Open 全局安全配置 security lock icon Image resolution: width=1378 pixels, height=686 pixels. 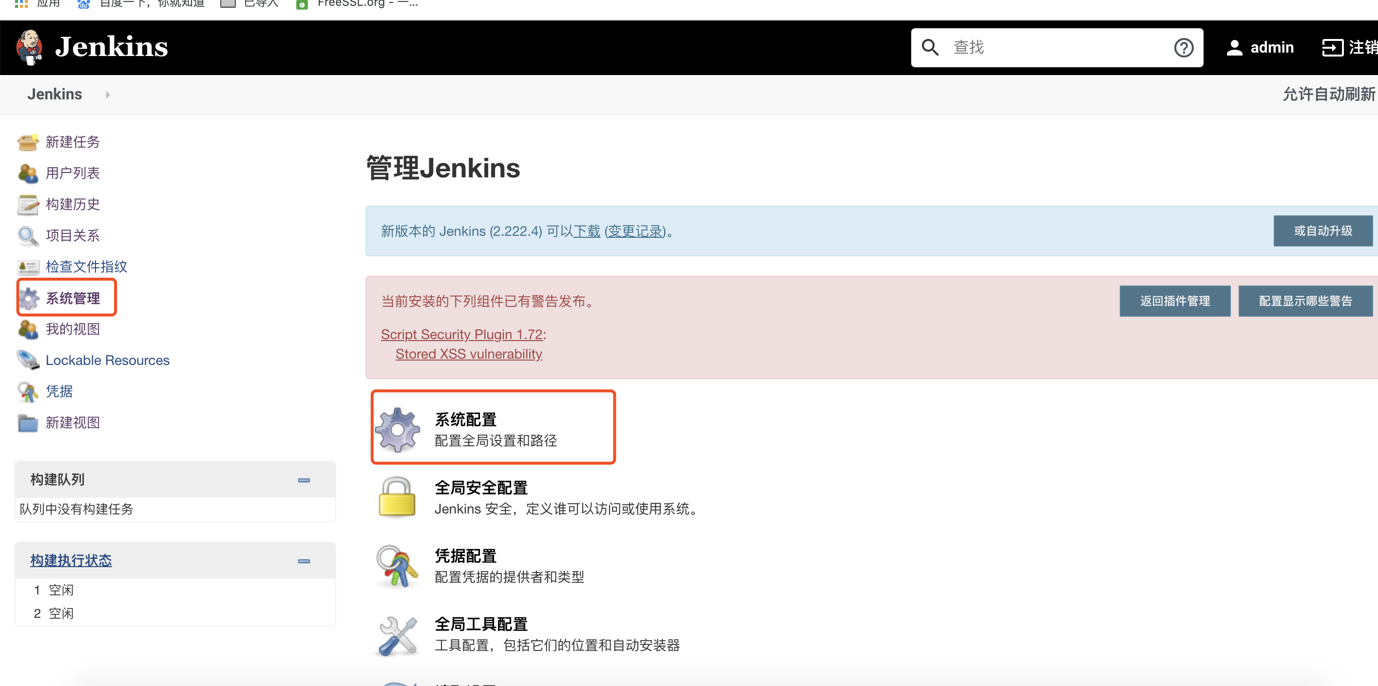pyautogui.click(x=397, y=497)
